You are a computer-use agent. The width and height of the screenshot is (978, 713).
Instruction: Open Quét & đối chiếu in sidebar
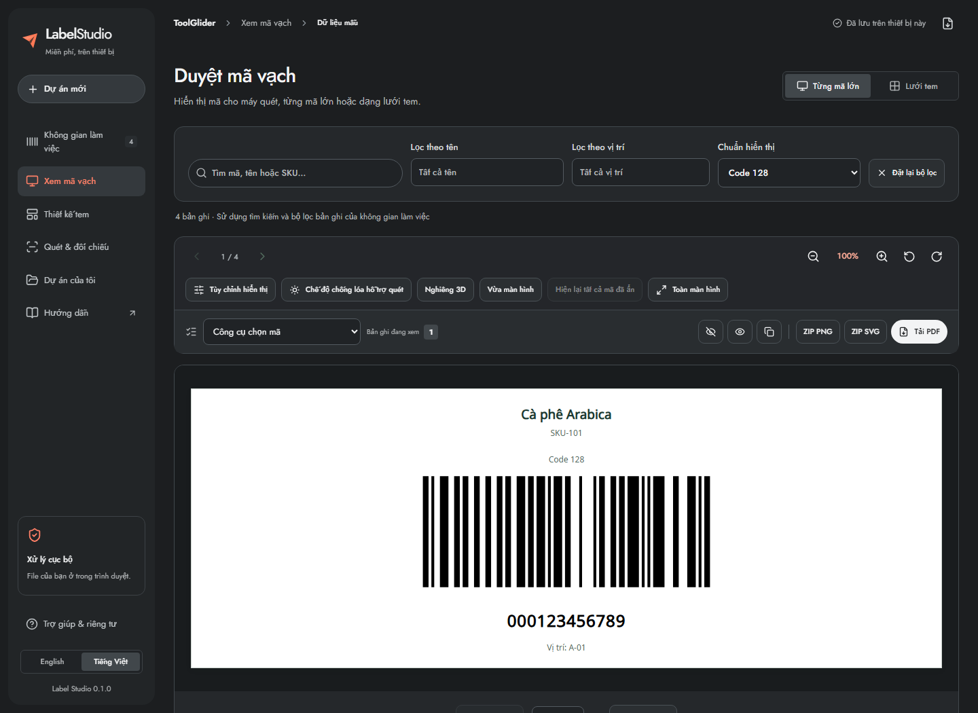point(81,247)
